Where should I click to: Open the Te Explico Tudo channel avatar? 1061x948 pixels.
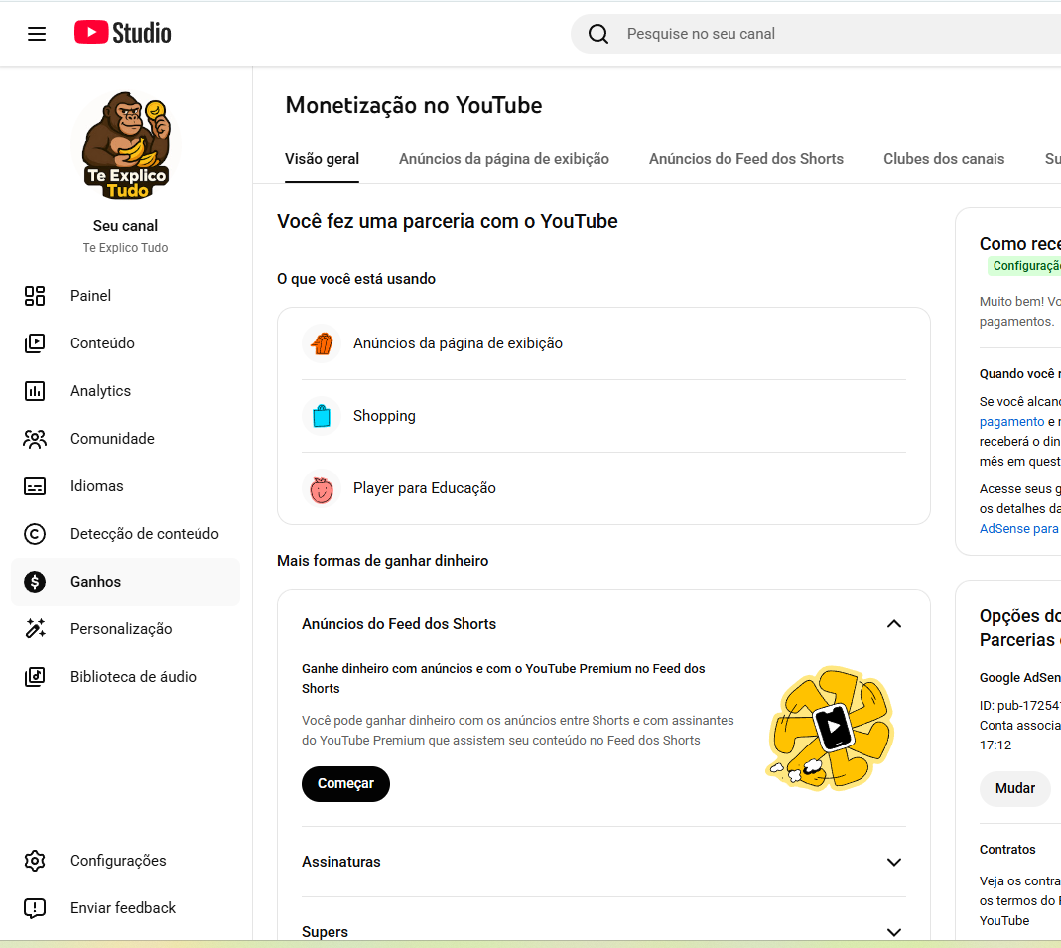[x=126, y=145]
